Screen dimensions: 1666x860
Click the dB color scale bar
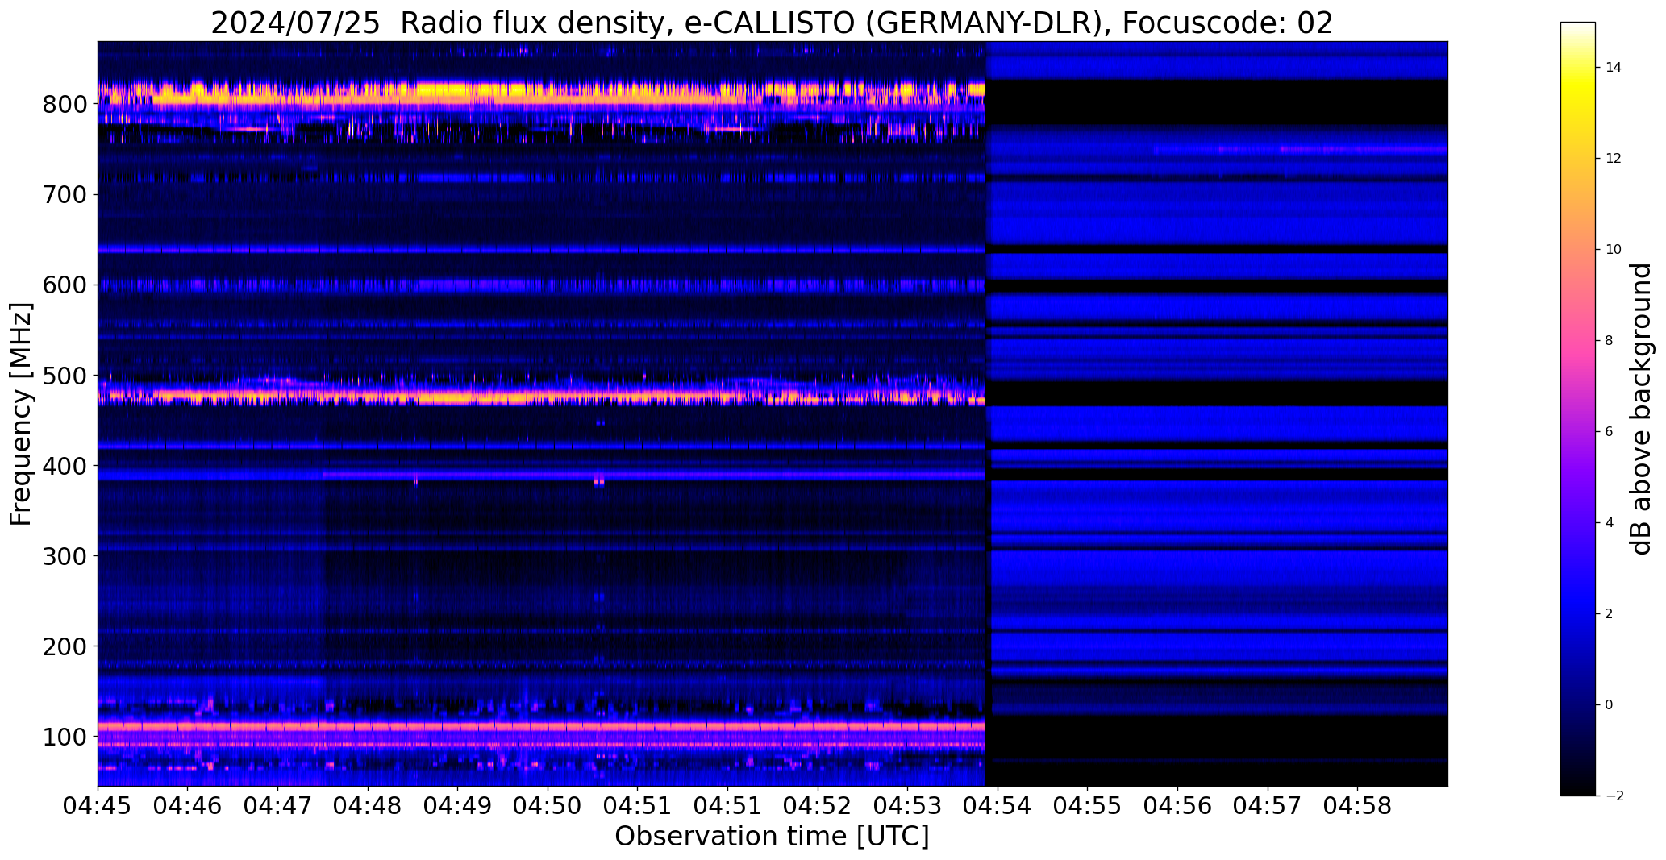(x=1578, y=409)
